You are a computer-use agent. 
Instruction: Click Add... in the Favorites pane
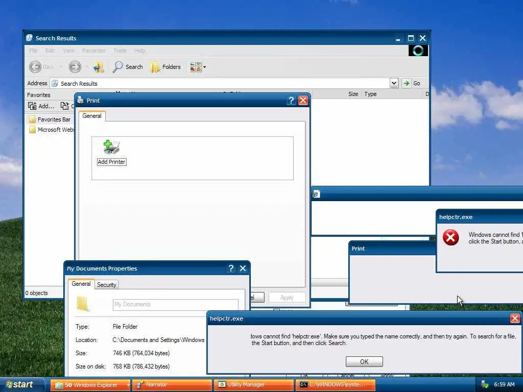point(41,106)
